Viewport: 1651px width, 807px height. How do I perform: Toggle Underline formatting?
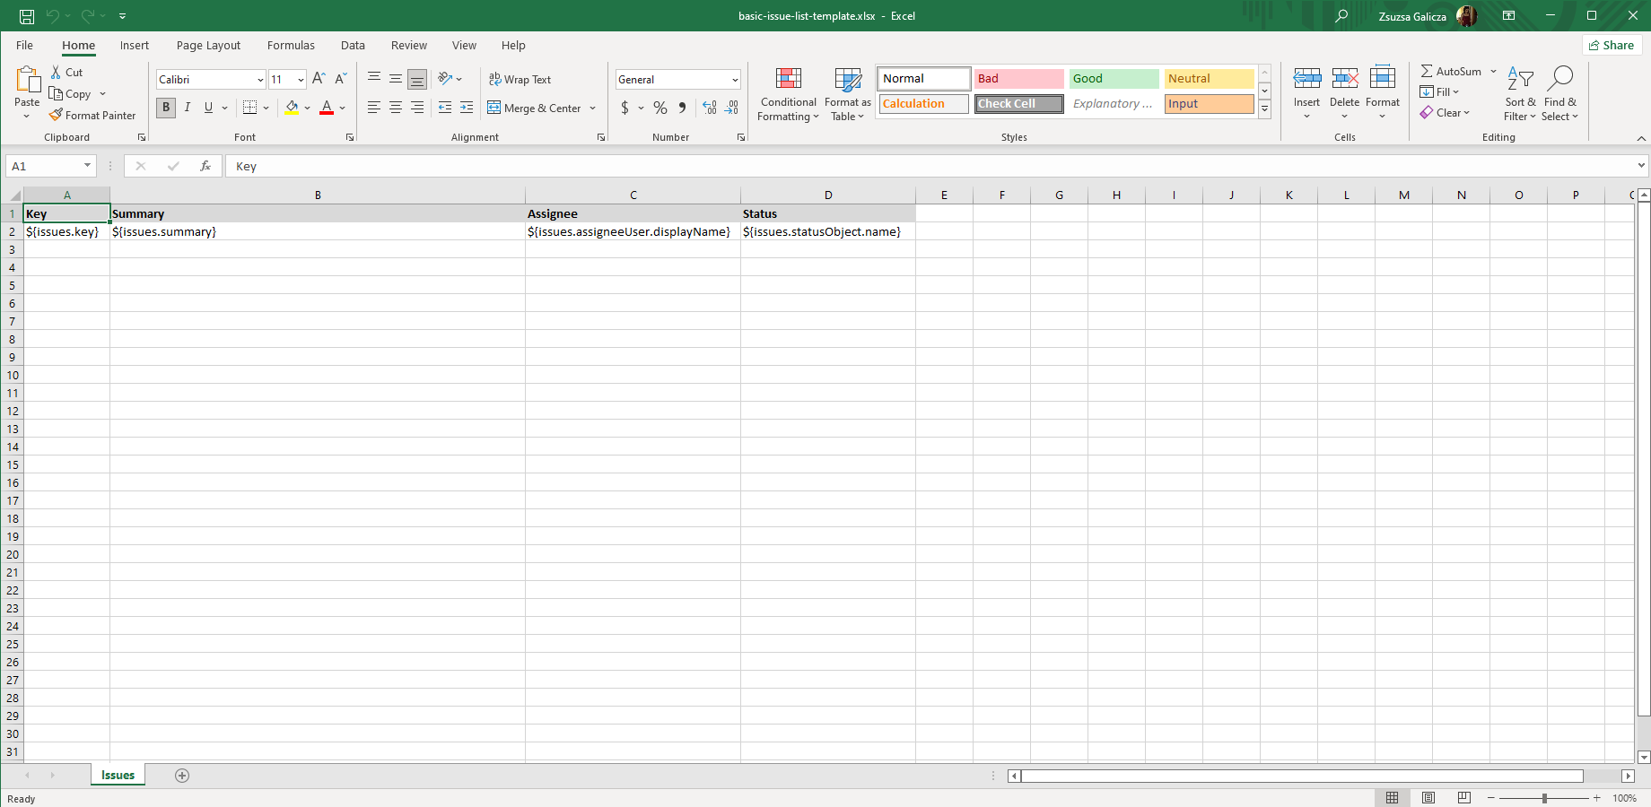(208, 108)
